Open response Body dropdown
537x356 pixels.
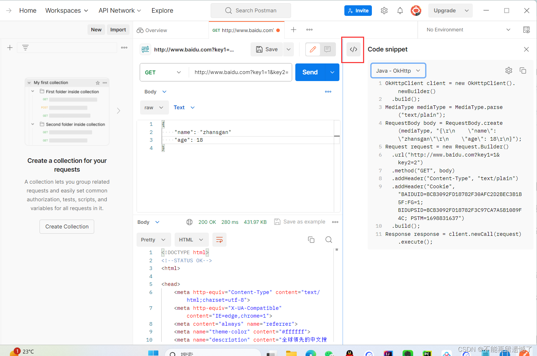[149, 222]
